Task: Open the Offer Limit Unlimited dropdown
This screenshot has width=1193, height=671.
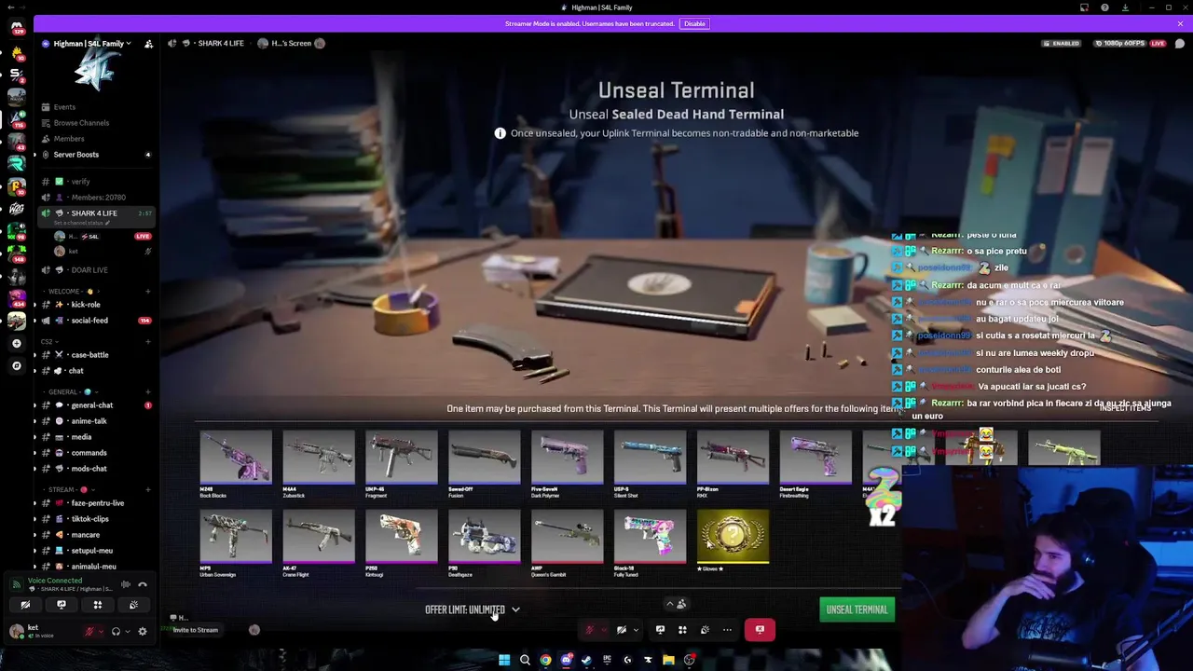Action: (473, 609)
